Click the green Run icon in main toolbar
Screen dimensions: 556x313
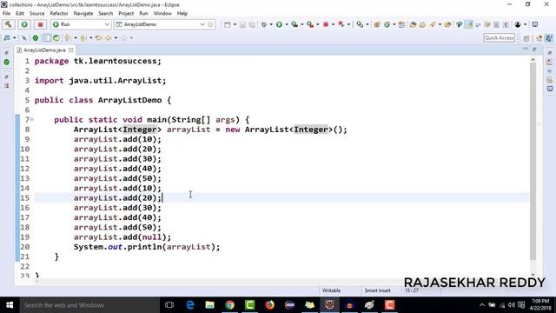279,24
